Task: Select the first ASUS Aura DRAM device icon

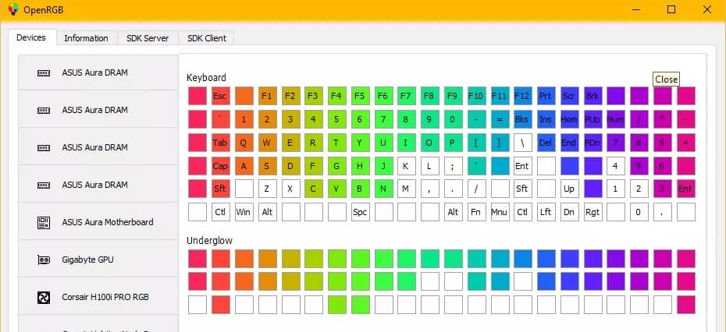Action: [x=44, y=73]
